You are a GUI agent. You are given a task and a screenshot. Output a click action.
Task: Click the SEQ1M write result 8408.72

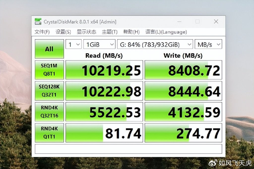coord(183,70)
